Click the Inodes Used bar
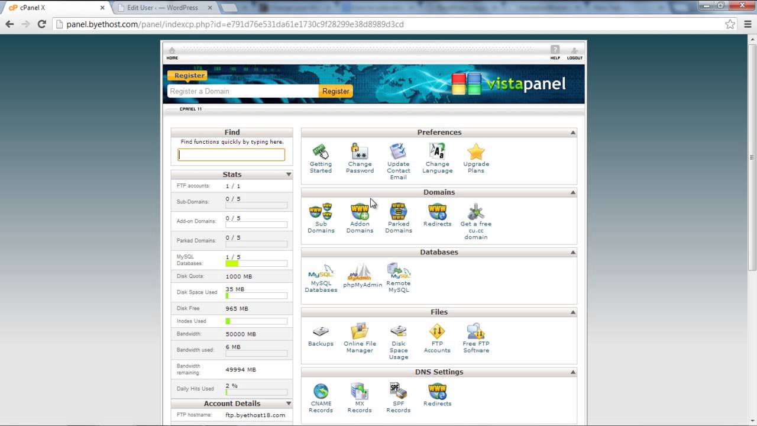Image resolution: width=757 pixels, height=426 pixels. pyautogui.click(x=257, y=321)
